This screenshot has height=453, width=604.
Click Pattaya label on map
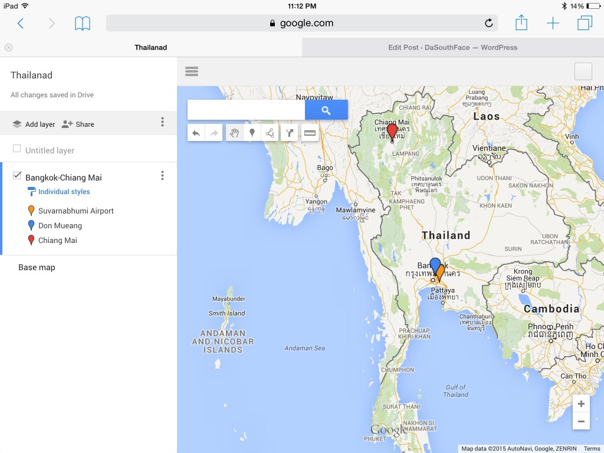click(442, 290)
